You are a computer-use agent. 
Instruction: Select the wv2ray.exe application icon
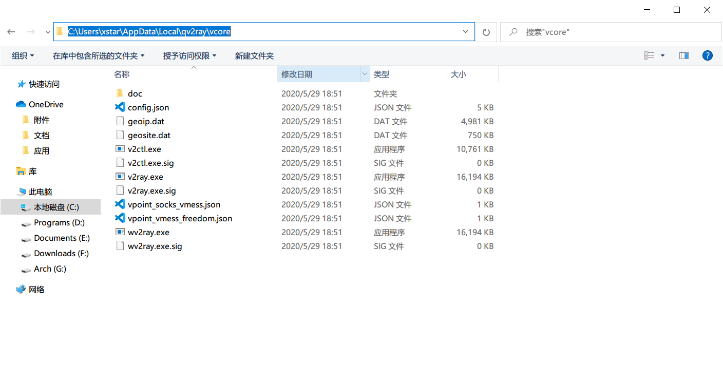pos(120,232)
